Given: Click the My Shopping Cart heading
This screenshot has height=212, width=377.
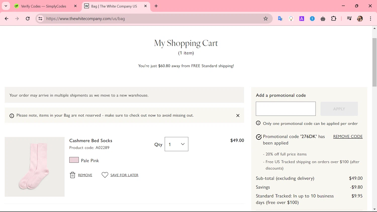Looking at the screenshot, I should [186, 43].
